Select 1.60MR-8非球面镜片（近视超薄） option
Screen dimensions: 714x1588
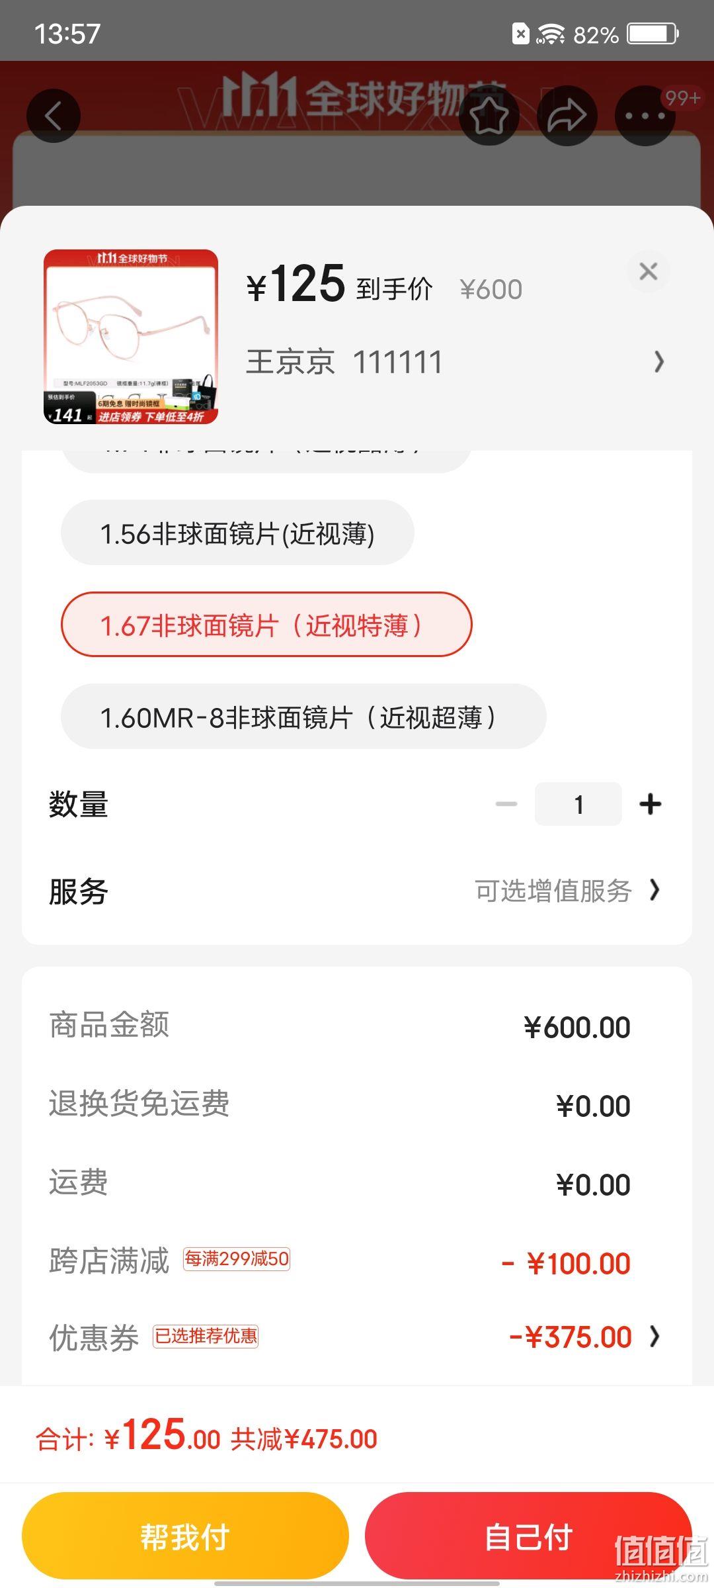point(303,717)
